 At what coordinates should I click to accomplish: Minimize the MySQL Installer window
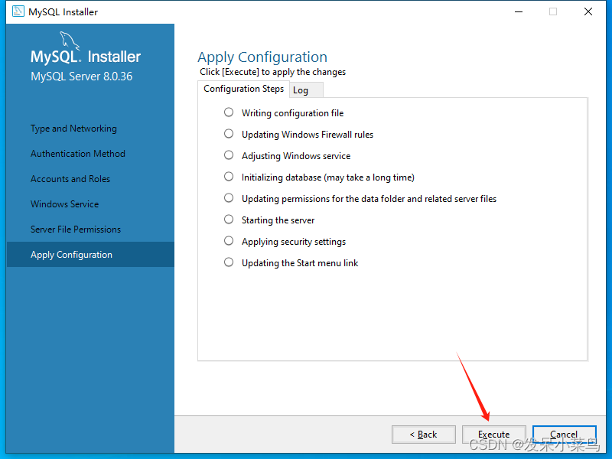[519, 11]
